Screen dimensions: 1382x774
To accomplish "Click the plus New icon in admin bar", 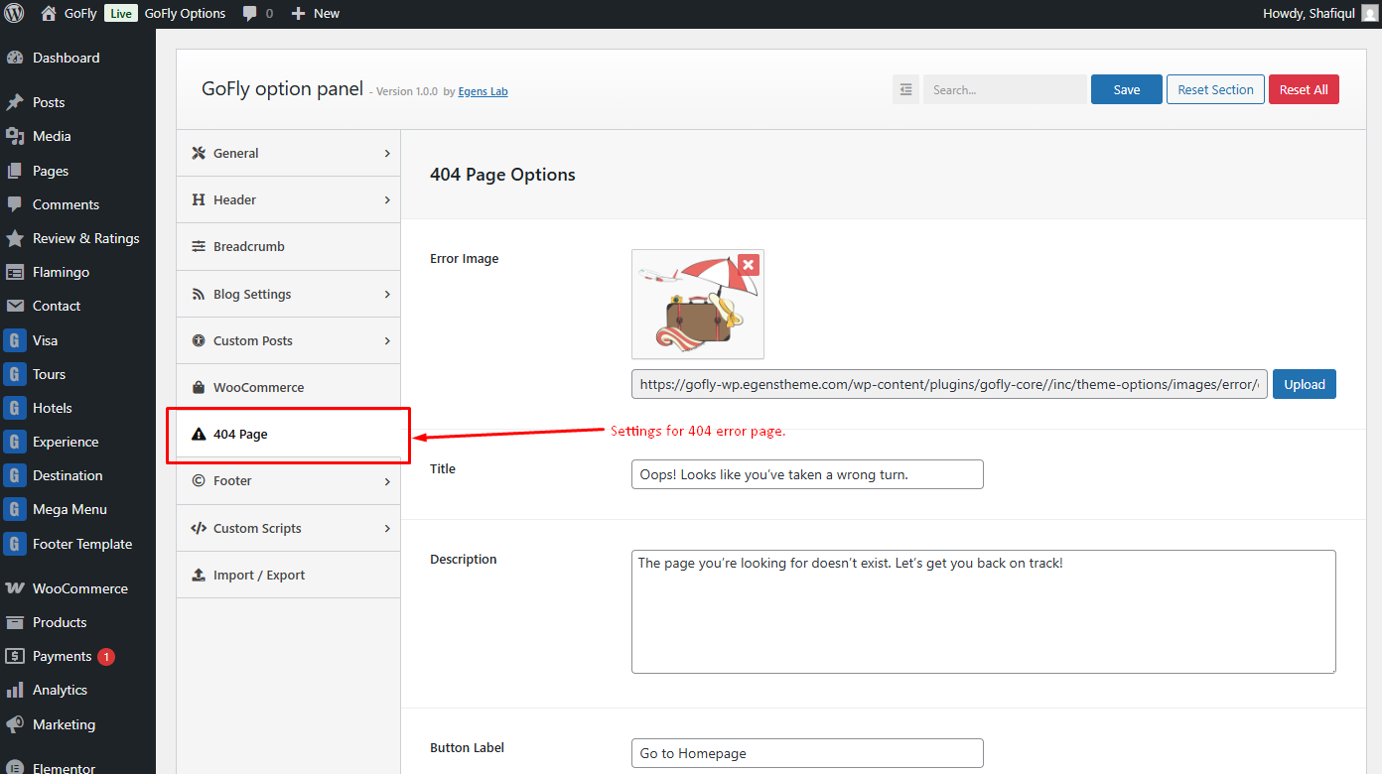I will pyautogui.click(x=298, y=14).
